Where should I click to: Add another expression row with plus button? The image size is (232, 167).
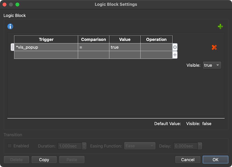[x=175, y=55]
